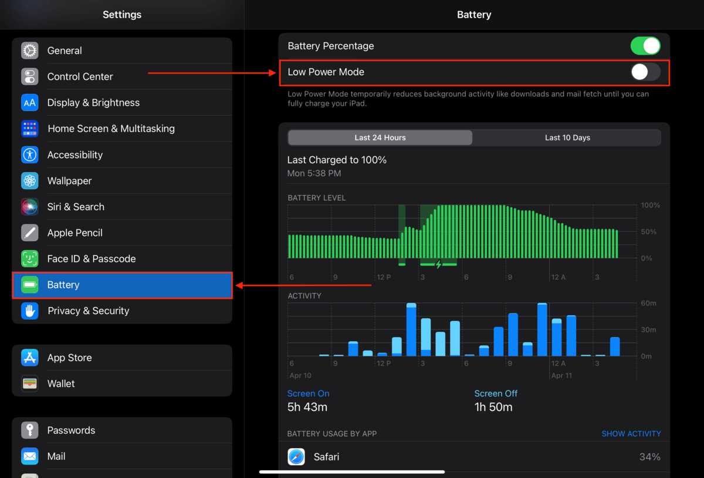The width and height of the screenshot is (704, 478).
Task: Open Display & Brightness settings via its icon
Action: click(29, 102)
